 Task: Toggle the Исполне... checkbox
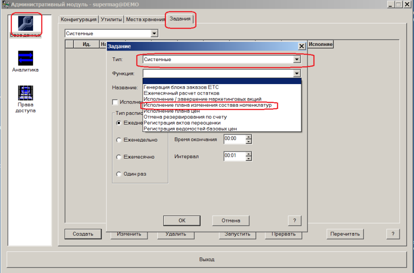[115, 102]
